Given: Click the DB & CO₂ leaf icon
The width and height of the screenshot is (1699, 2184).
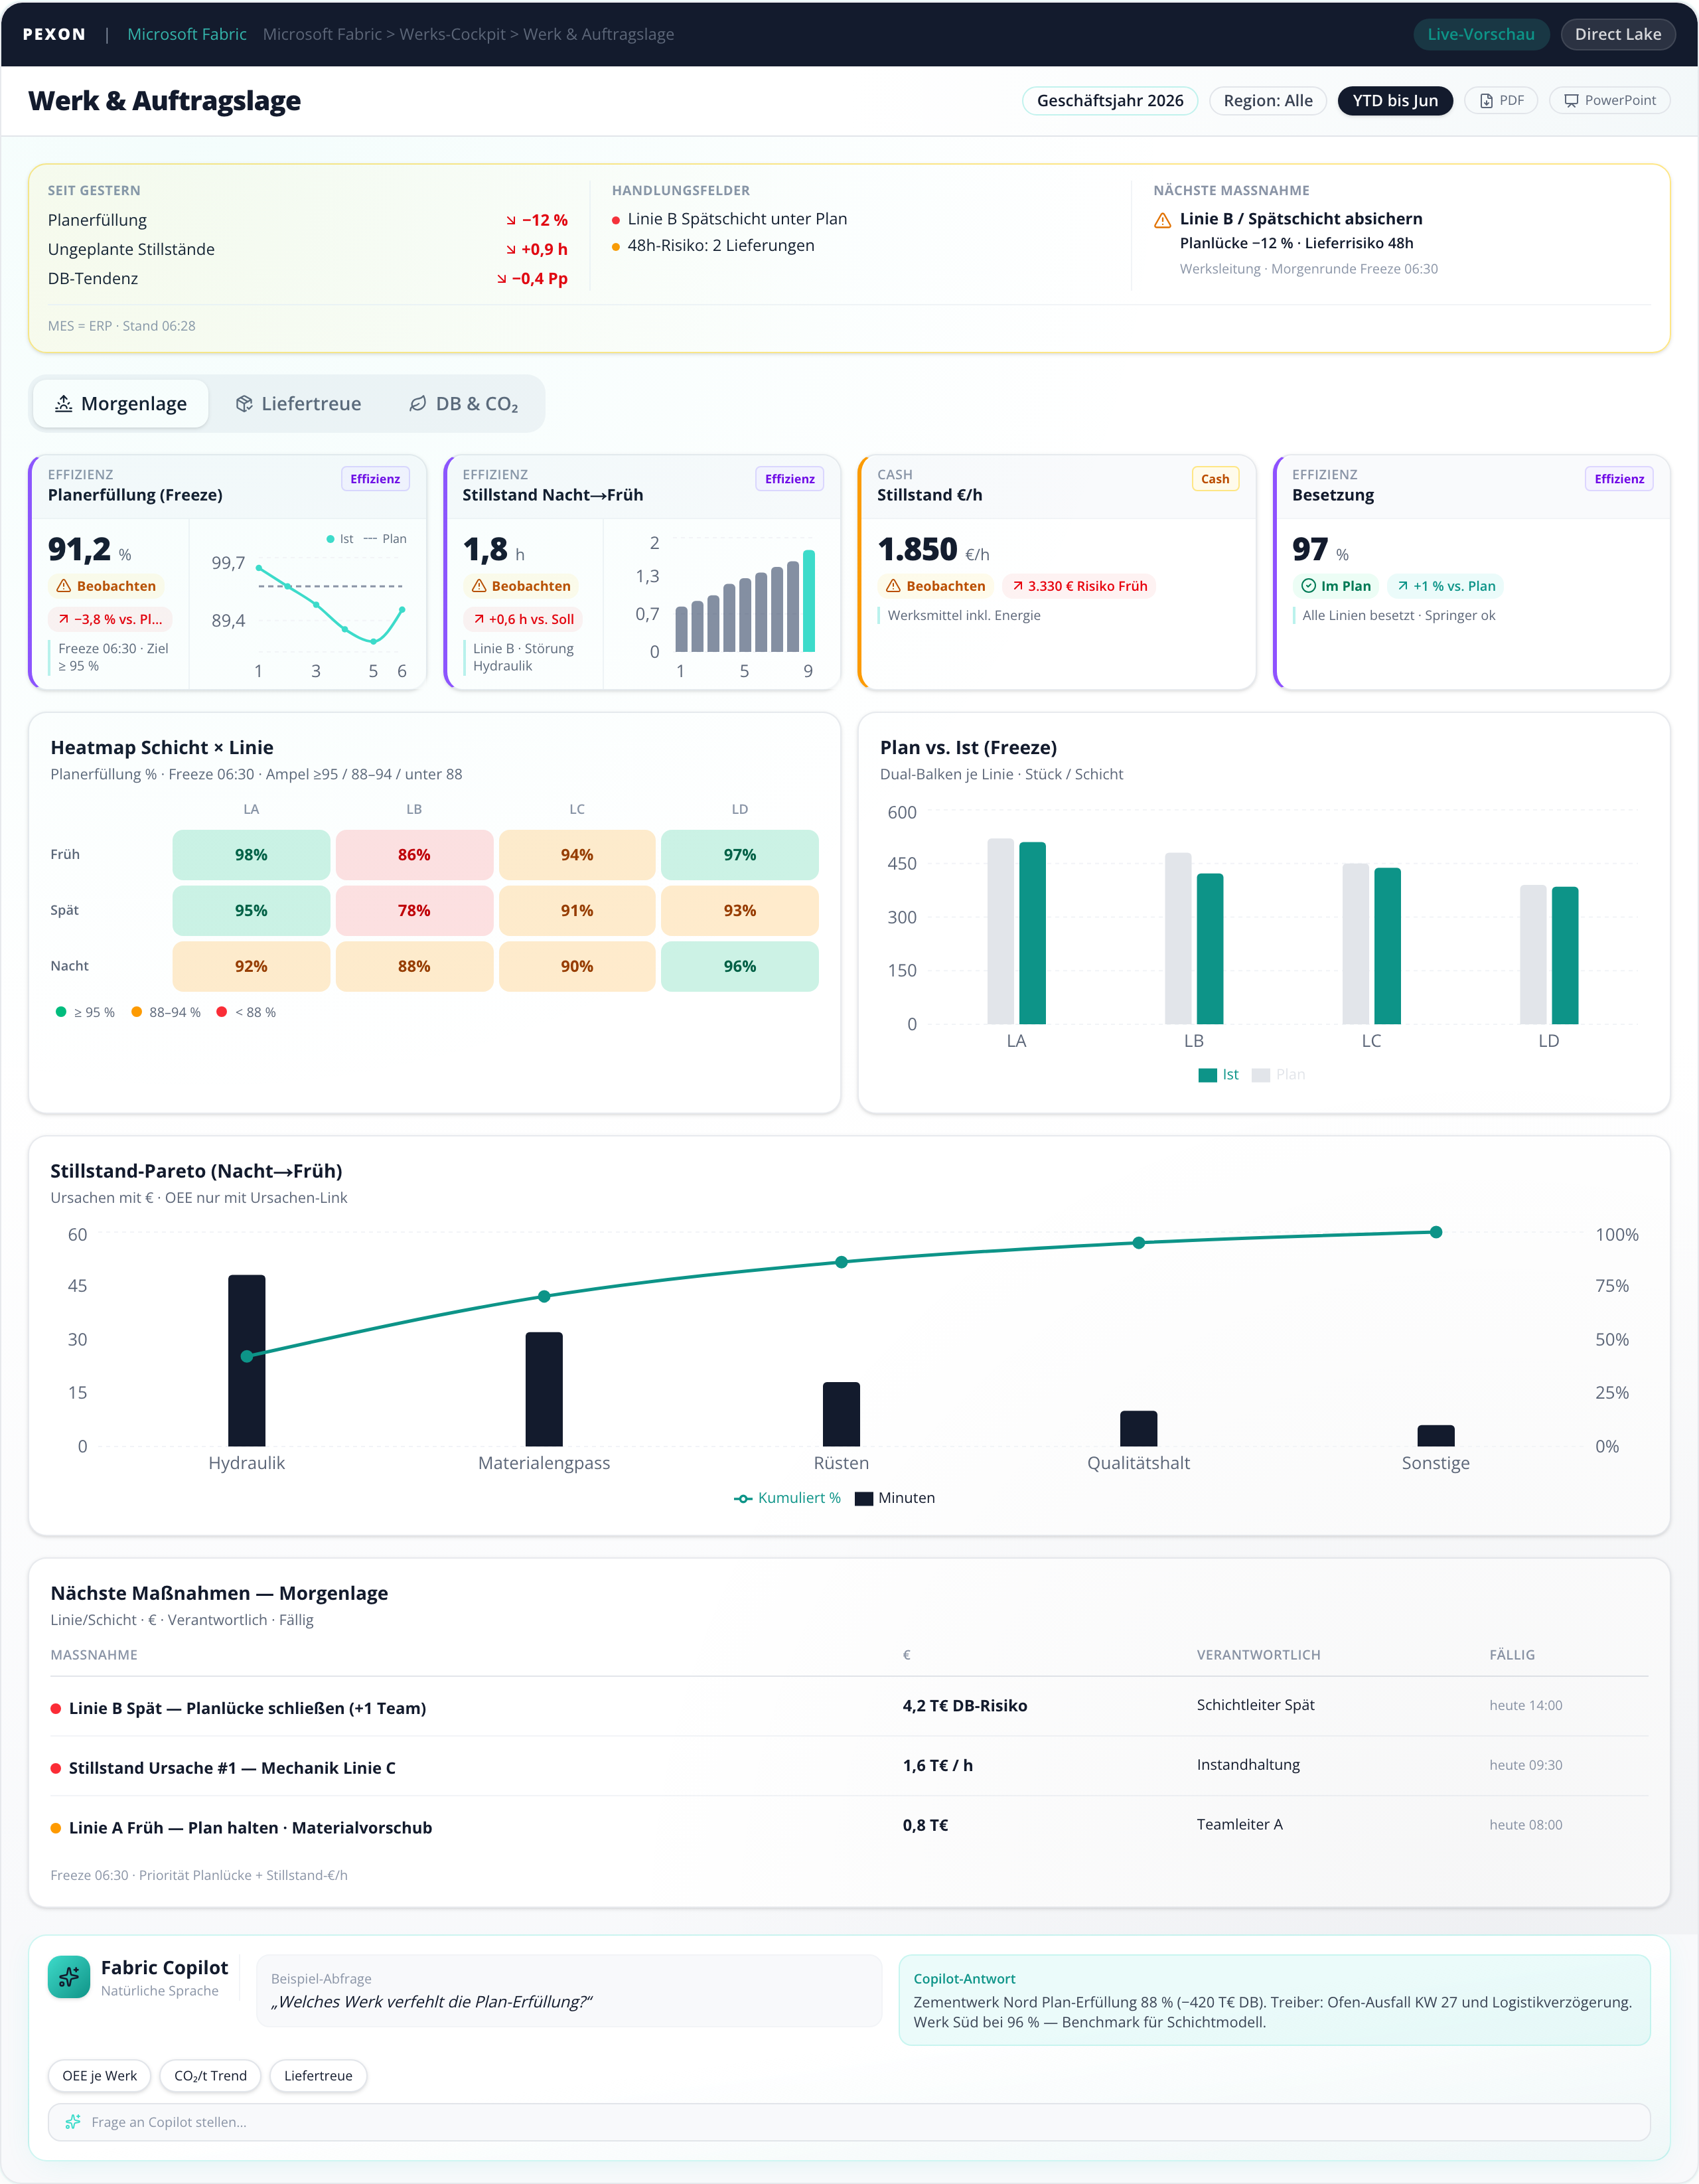Looking at the screenshot, I should point(418,403).
